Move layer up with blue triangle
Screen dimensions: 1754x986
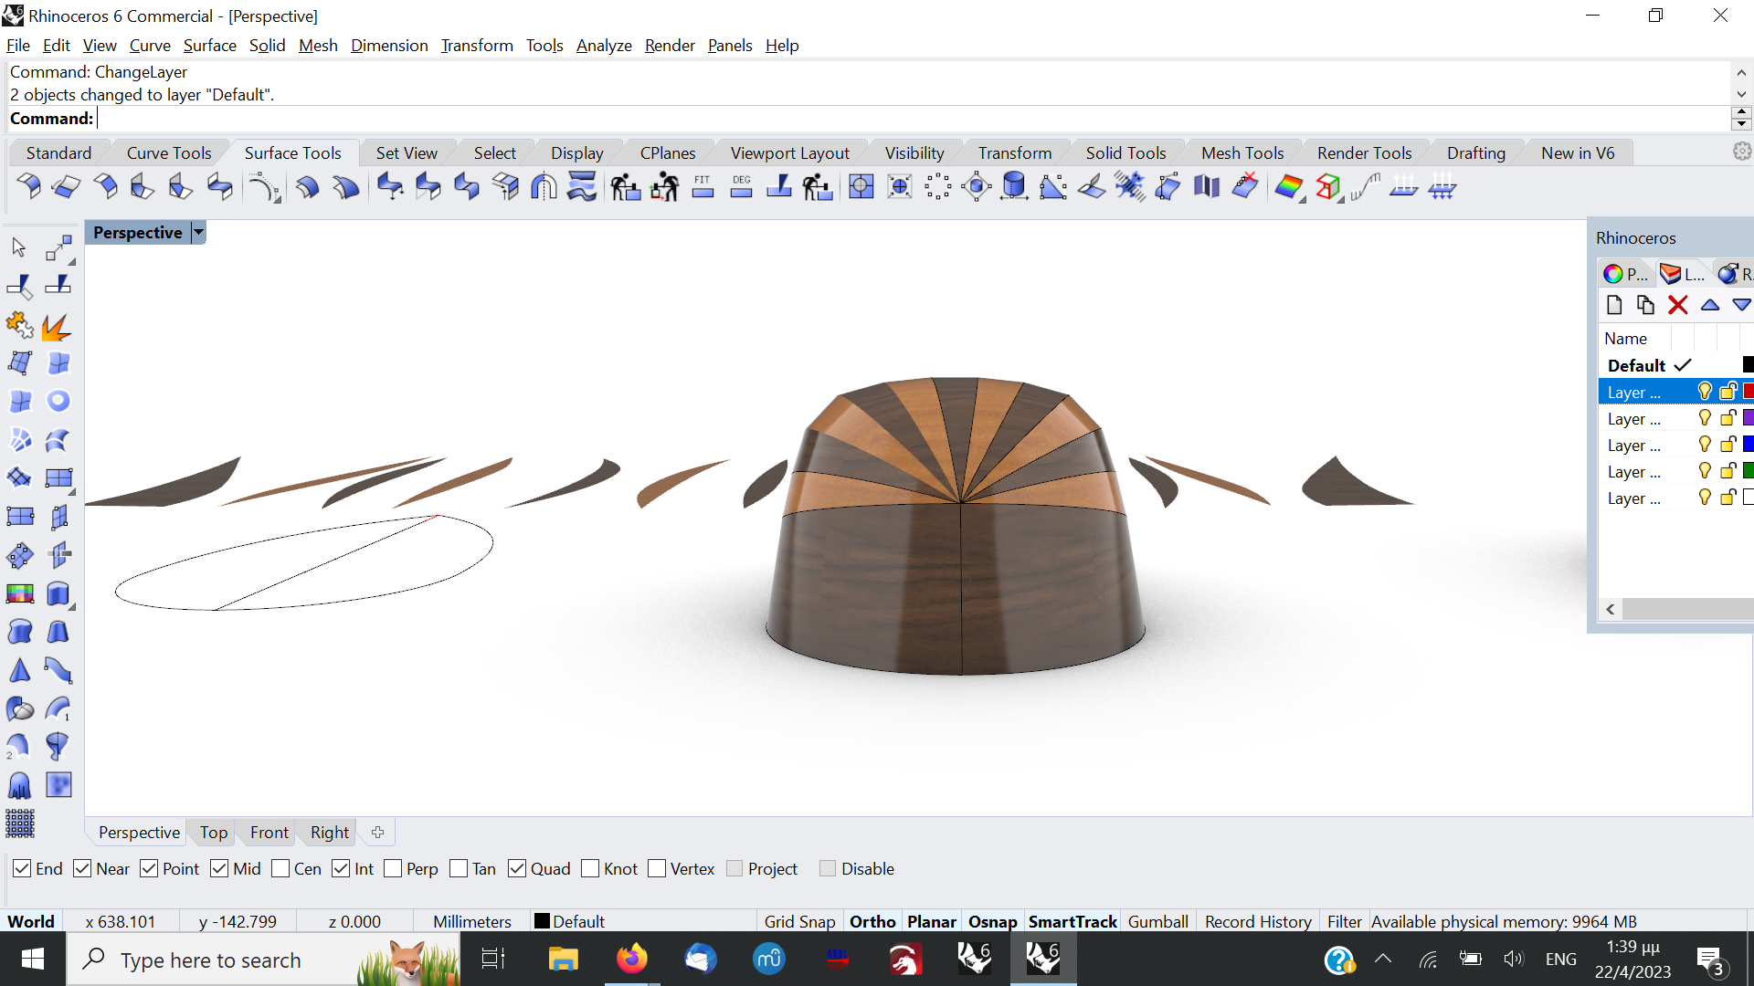click(1709, 305)
